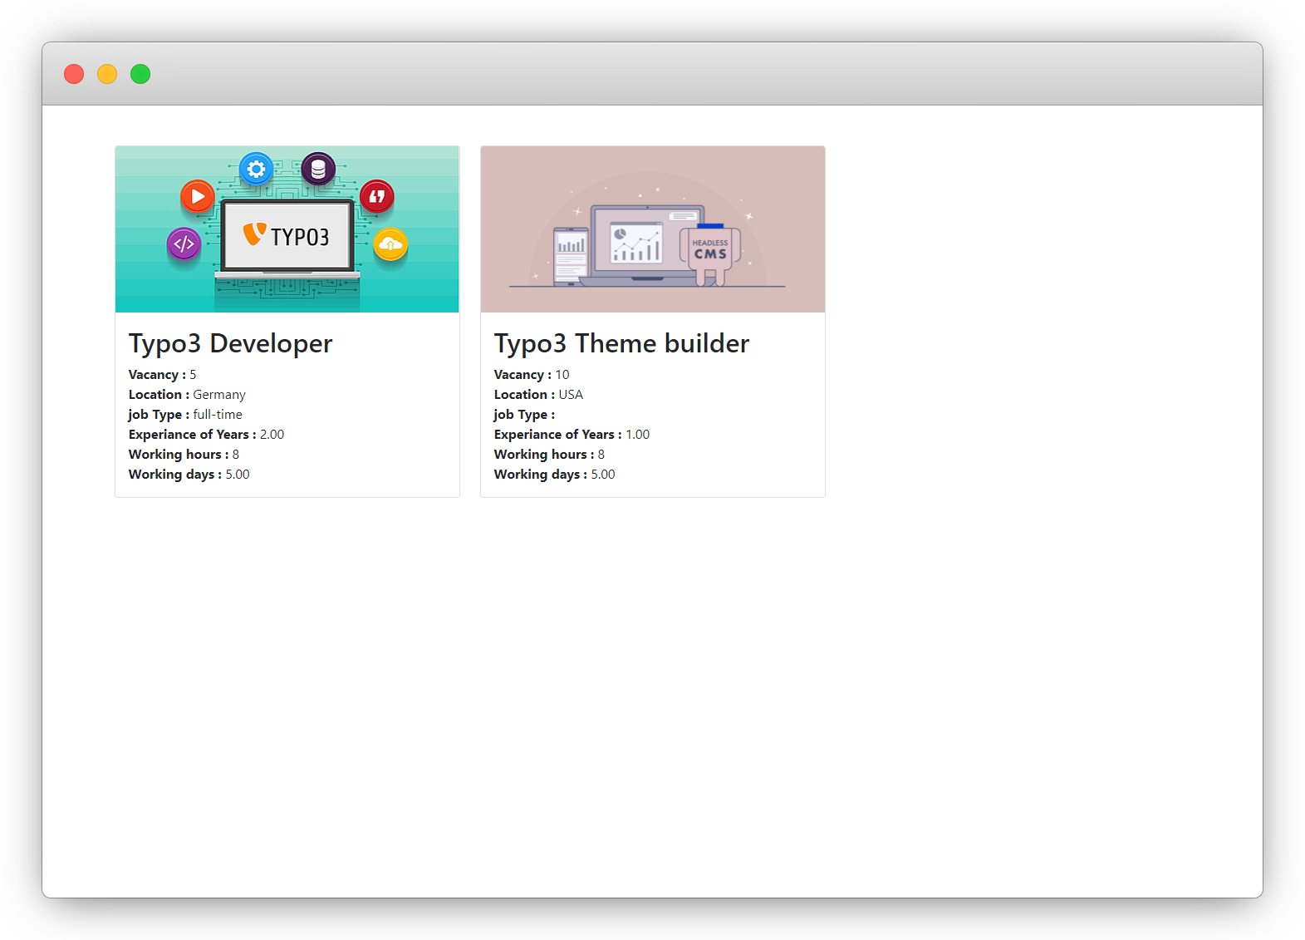This screenshot has width=1305, height=940.
Task: Click the red quotation marks icon
Action: pyautogui.click(x=377, y=197)
